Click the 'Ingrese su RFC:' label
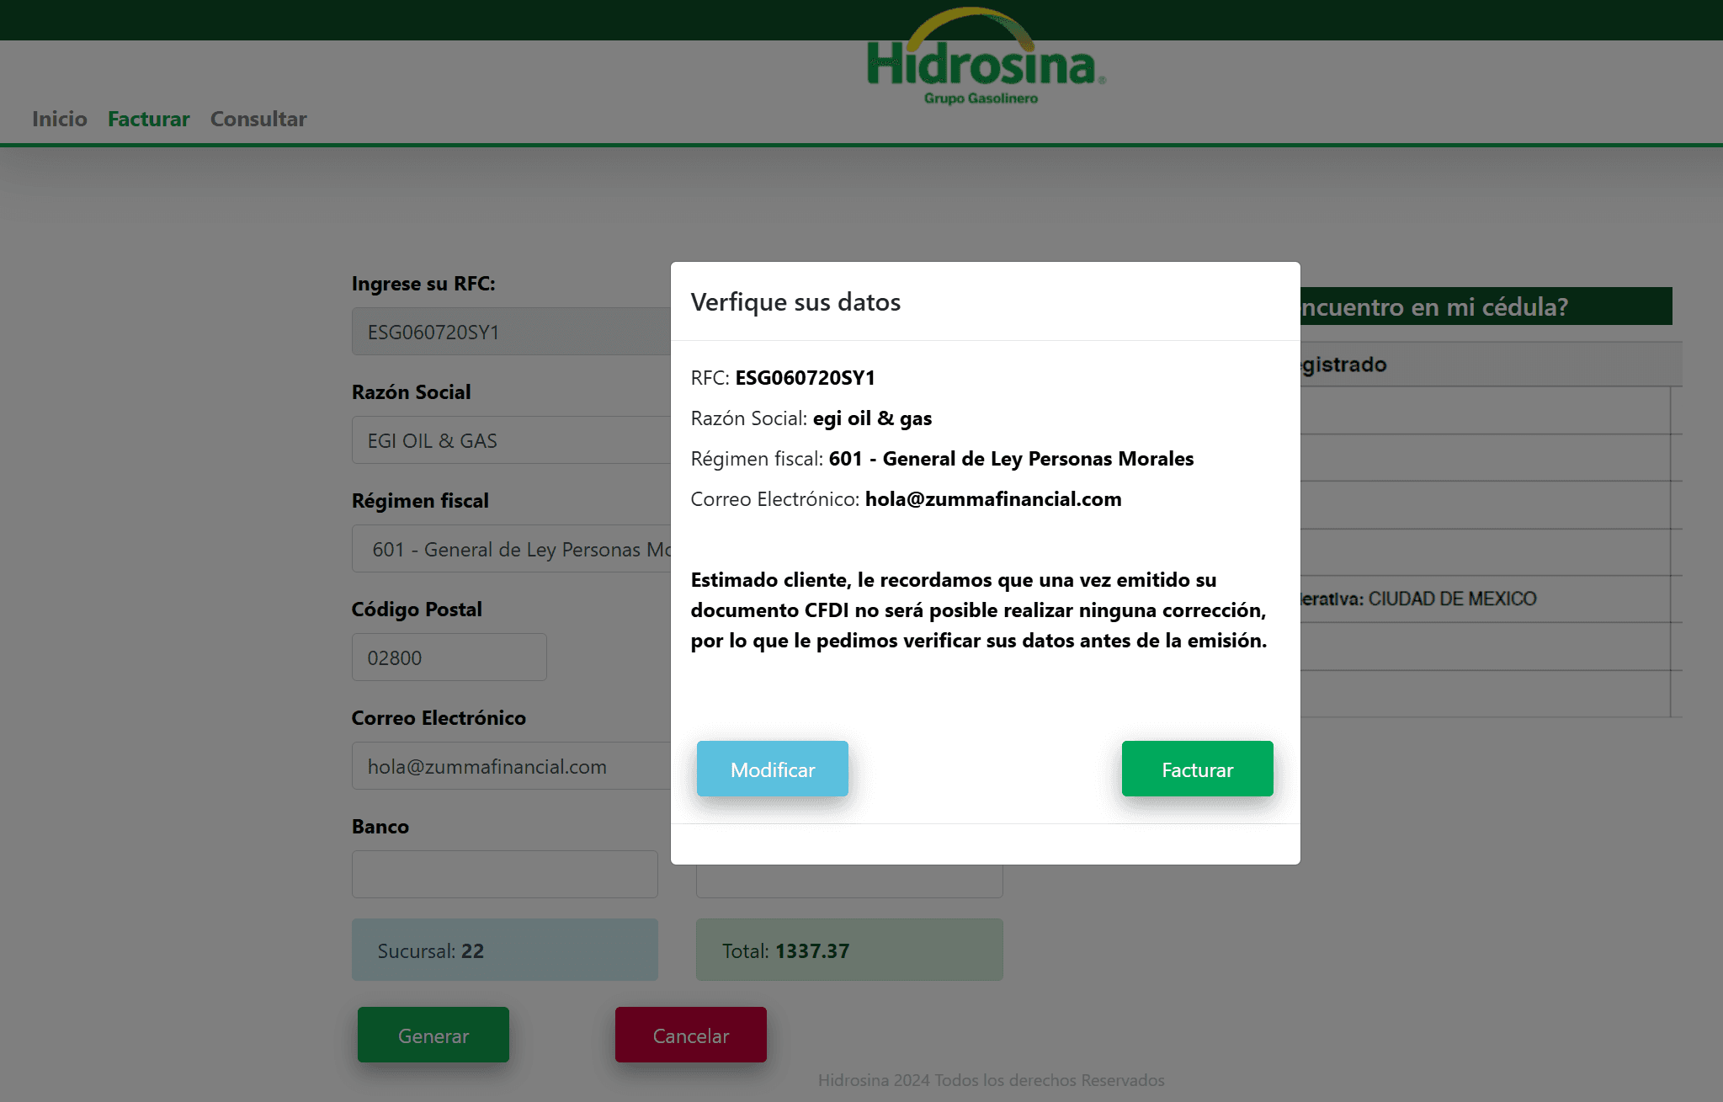Screen dimensions: 1723x1102 coord(423,284)
